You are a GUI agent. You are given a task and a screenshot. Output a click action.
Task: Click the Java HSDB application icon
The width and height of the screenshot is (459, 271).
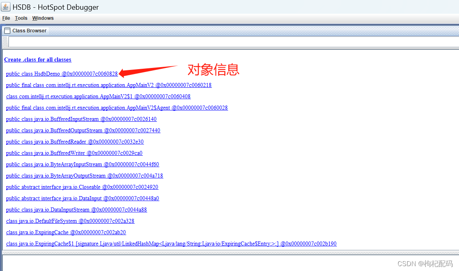(6, 7)
